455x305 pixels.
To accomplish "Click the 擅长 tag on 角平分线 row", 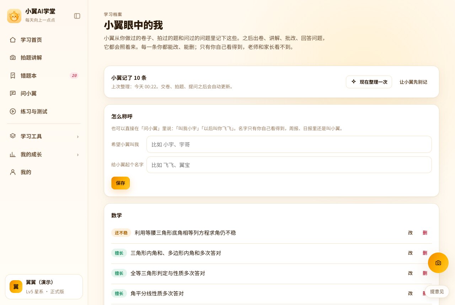I will click(119, 293).
